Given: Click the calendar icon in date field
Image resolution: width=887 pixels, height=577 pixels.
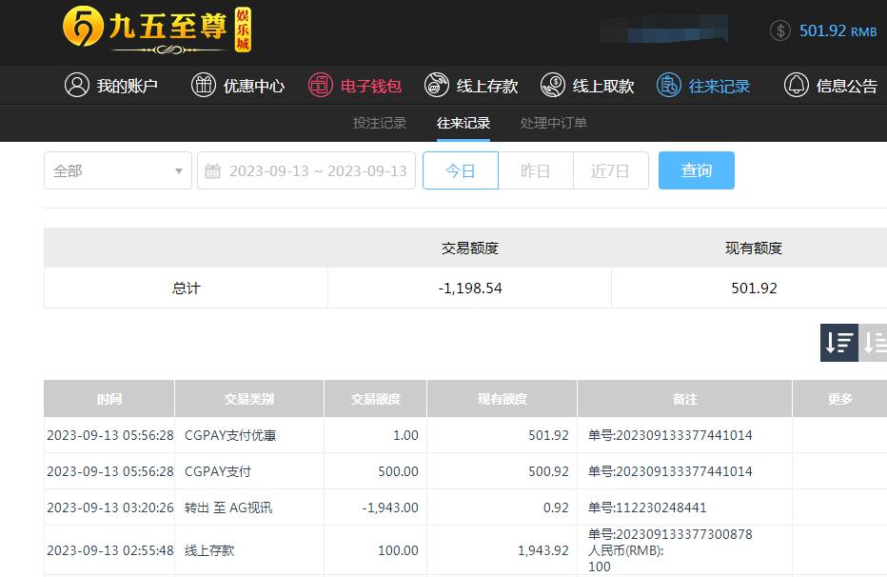Looking at the screenshot, I should (x=212, y=170).
